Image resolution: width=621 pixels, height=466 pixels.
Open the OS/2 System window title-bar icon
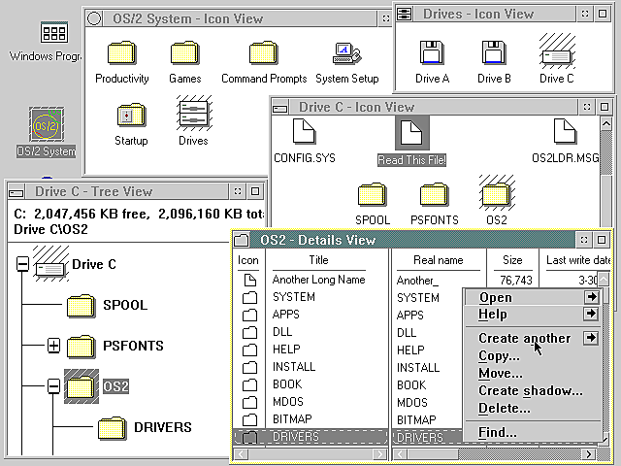click(94, 18)
